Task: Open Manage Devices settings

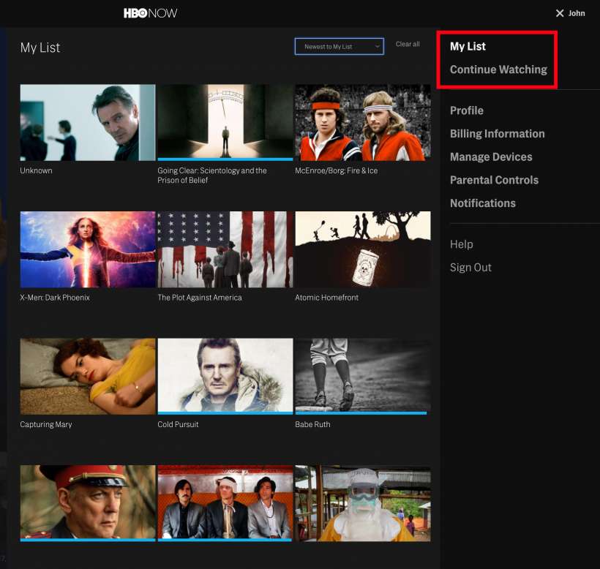Action: [x=491, y=157]
